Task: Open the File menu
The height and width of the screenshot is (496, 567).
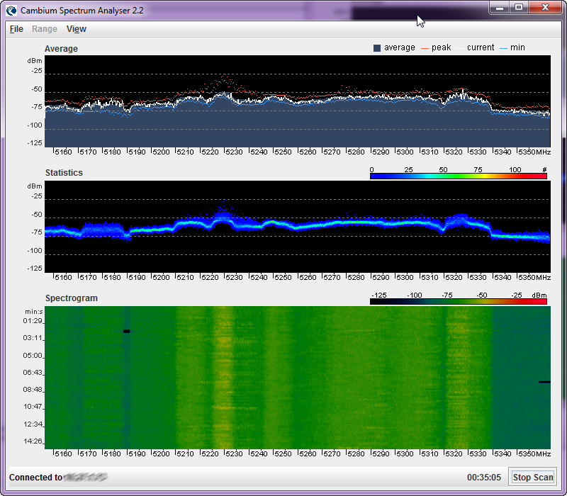Action: [16, 29]
